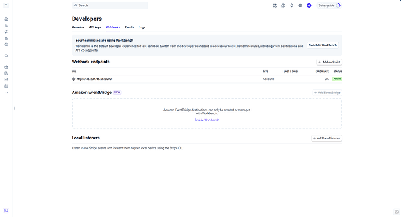Switch to the Logs tab
Viewport: 401px width, 217px height.
[142, 27]
